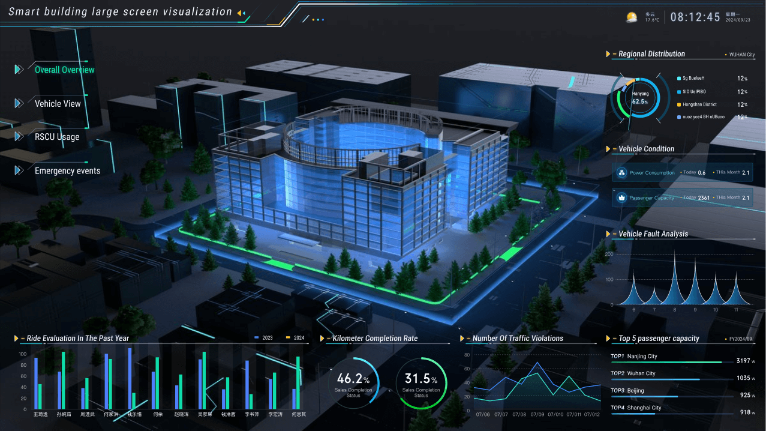The width and height of the screenshot is (766, 431).
Task: Select TOP1 Nanjing City entry
Action: (642, 357)
